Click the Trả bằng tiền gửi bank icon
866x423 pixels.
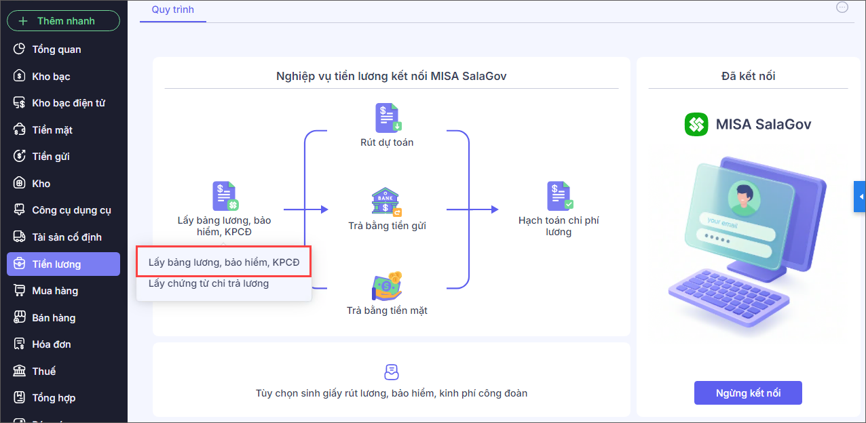coord(386,202)
